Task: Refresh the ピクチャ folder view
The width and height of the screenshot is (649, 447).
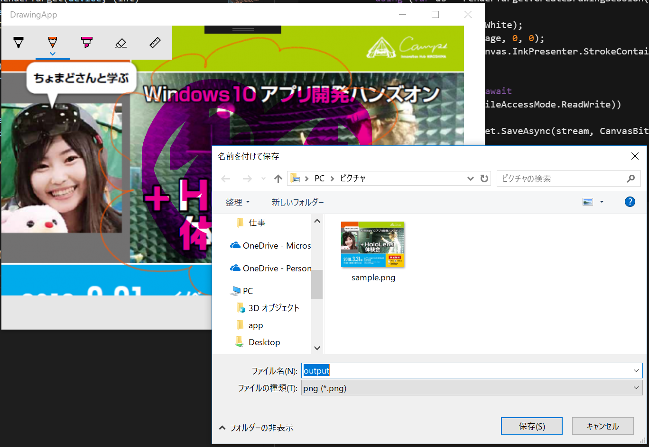Action: coord(484,179)
